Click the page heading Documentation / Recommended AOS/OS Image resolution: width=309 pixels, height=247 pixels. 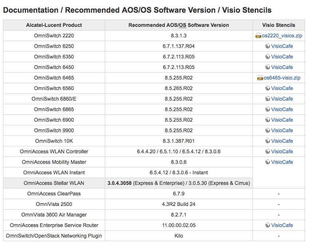coord(137,10)
